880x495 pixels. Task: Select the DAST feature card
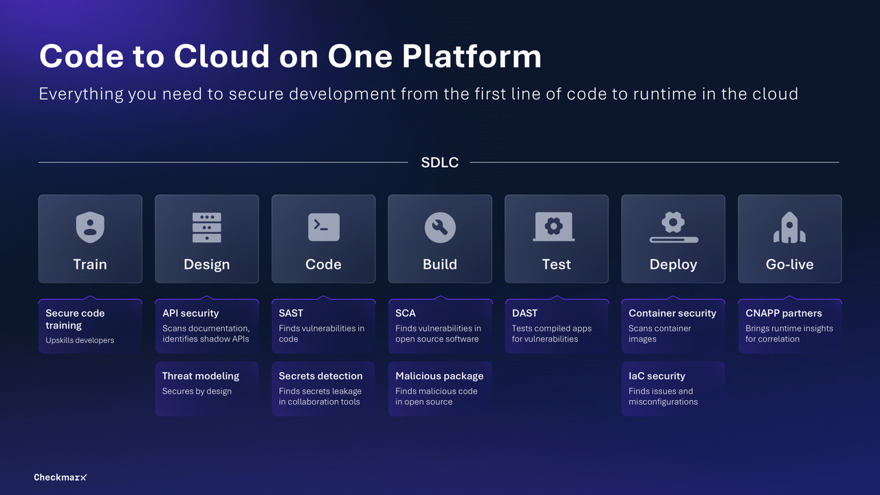[556, 326]
